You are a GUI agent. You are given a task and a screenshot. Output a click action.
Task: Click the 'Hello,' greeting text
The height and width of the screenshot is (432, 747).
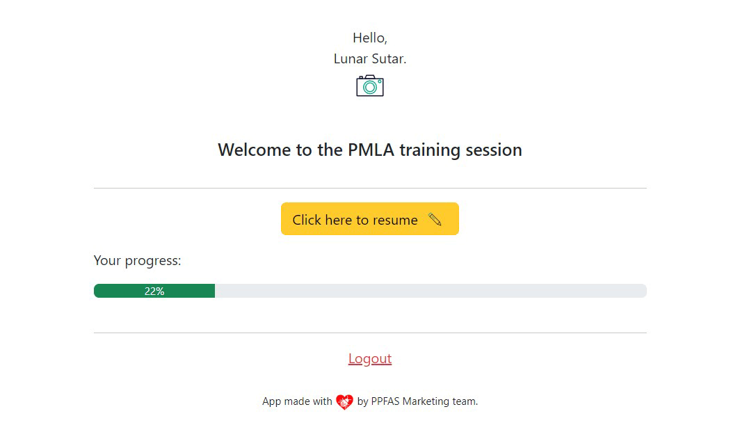click(x=369, y=38)
